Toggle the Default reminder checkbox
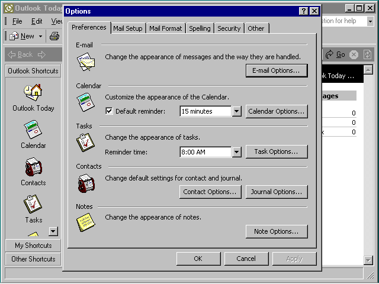The image size is (379, 284). pos(109,111)
